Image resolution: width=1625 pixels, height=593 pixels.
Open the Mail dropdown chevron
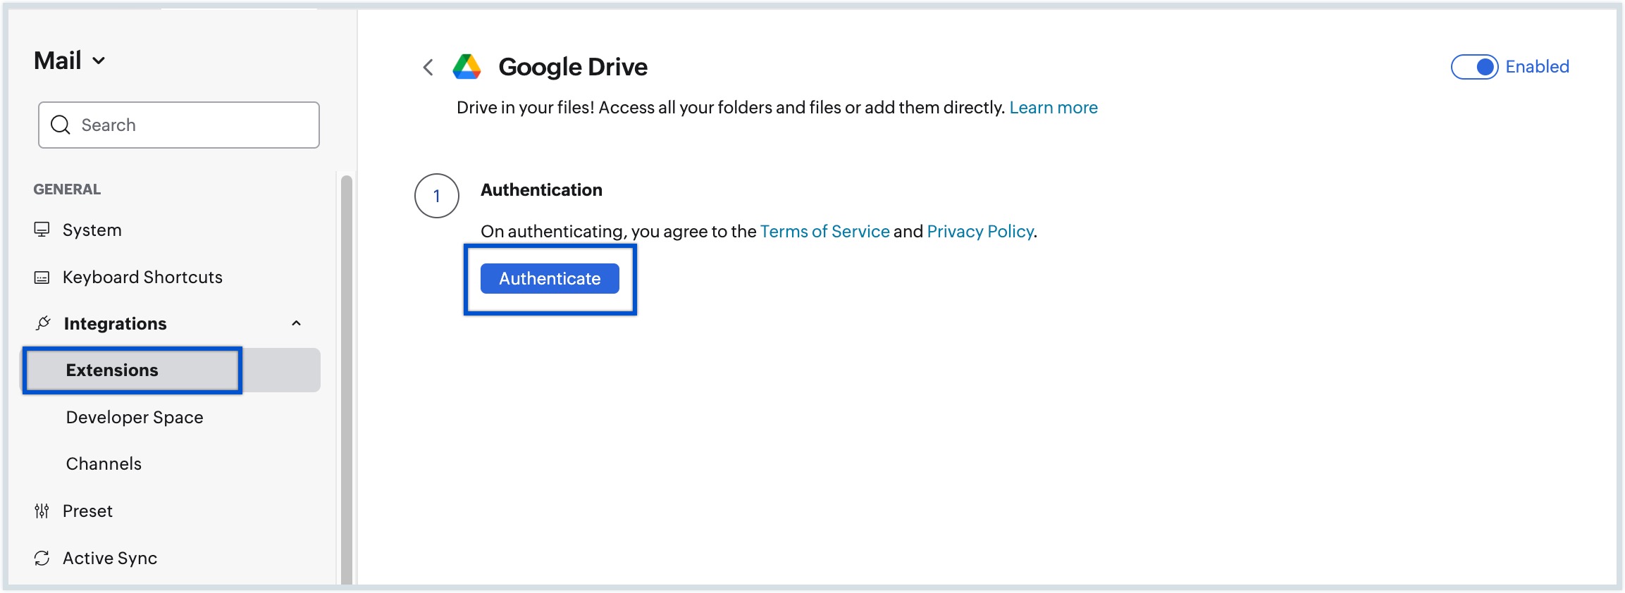coord(99,61)
